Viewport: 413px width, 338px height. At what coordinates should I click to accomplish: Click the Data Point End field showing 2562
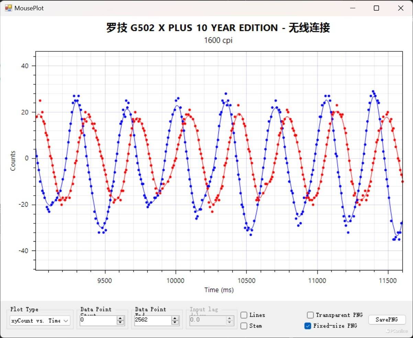point(152,320)
